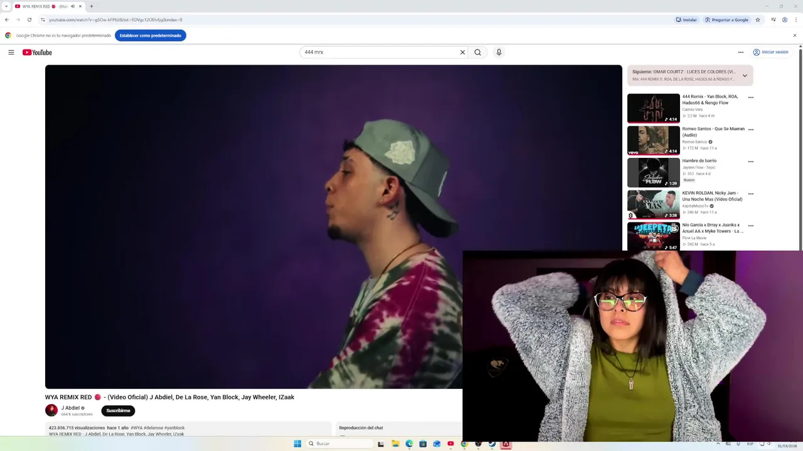Open options for KEVIN ROLDAN video

(751, 194)
